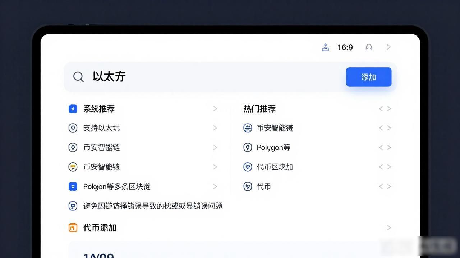Click the pin icon beside Polygon等

[248, 147]
